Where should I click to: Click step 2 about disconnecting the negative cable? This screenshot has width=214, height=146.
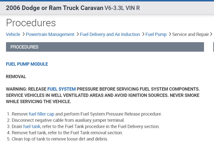point(68,120)
